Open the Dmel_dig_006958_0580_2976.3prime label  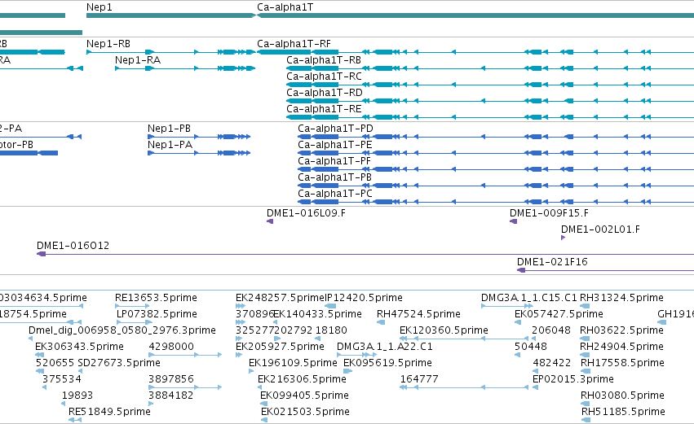(122, 330)
